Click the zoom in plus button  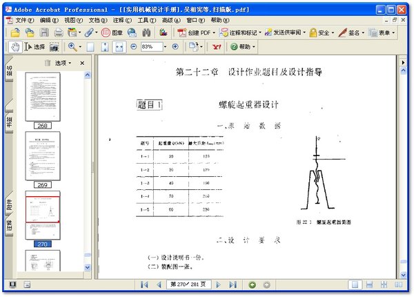tap(175, 47)
